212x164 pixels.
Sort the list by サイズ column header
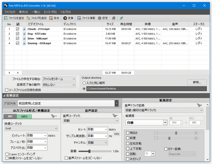(110, 24)
